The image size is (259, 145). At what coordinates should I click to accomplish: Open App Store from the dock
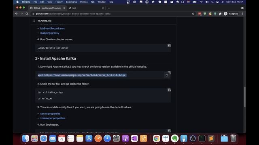pyautogui.click(x=89, y=139)
